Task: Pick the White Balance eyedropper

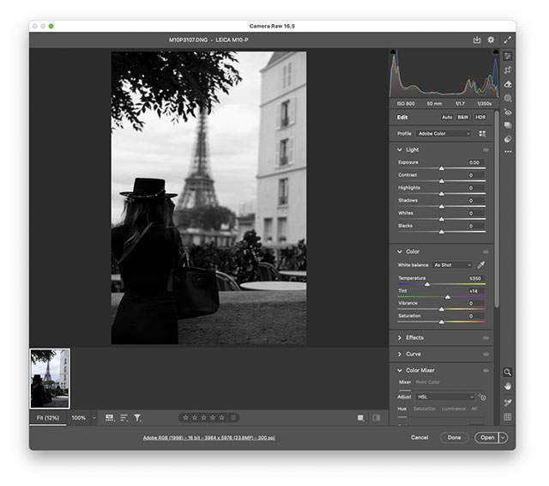Action: 481,265
